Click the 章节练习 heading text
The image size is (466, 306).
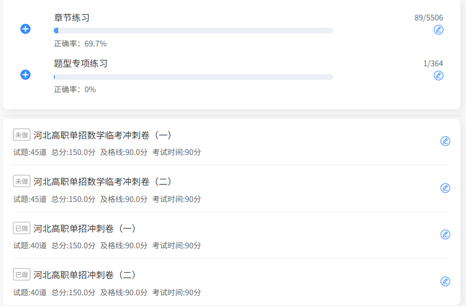pos(72,18)
